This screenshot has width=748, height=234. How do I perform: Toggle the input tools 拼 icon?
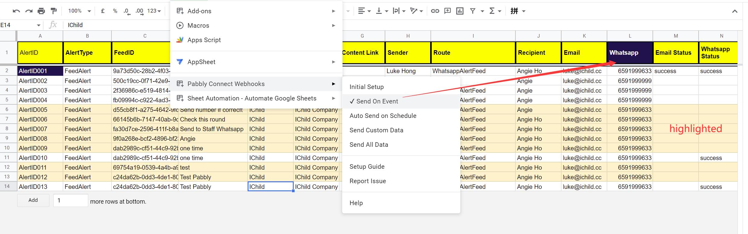pyautogui.click(x=514, y=11)
